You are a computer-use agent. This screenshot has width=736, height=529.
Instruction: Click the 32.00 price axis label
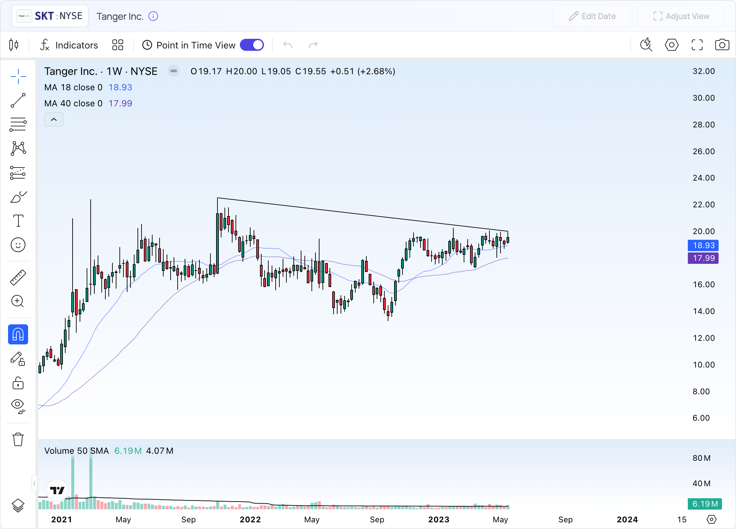(704, 71)
